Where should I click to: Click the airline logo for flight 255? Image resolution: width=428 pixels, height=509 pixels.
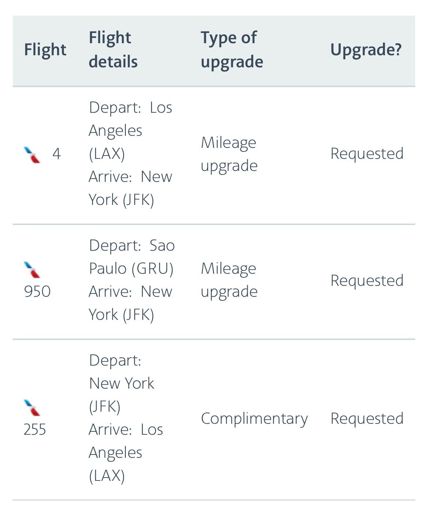32,408
